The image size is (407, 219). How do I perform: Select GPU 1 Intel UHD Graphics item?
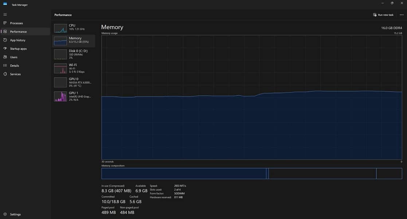point(74,96)
